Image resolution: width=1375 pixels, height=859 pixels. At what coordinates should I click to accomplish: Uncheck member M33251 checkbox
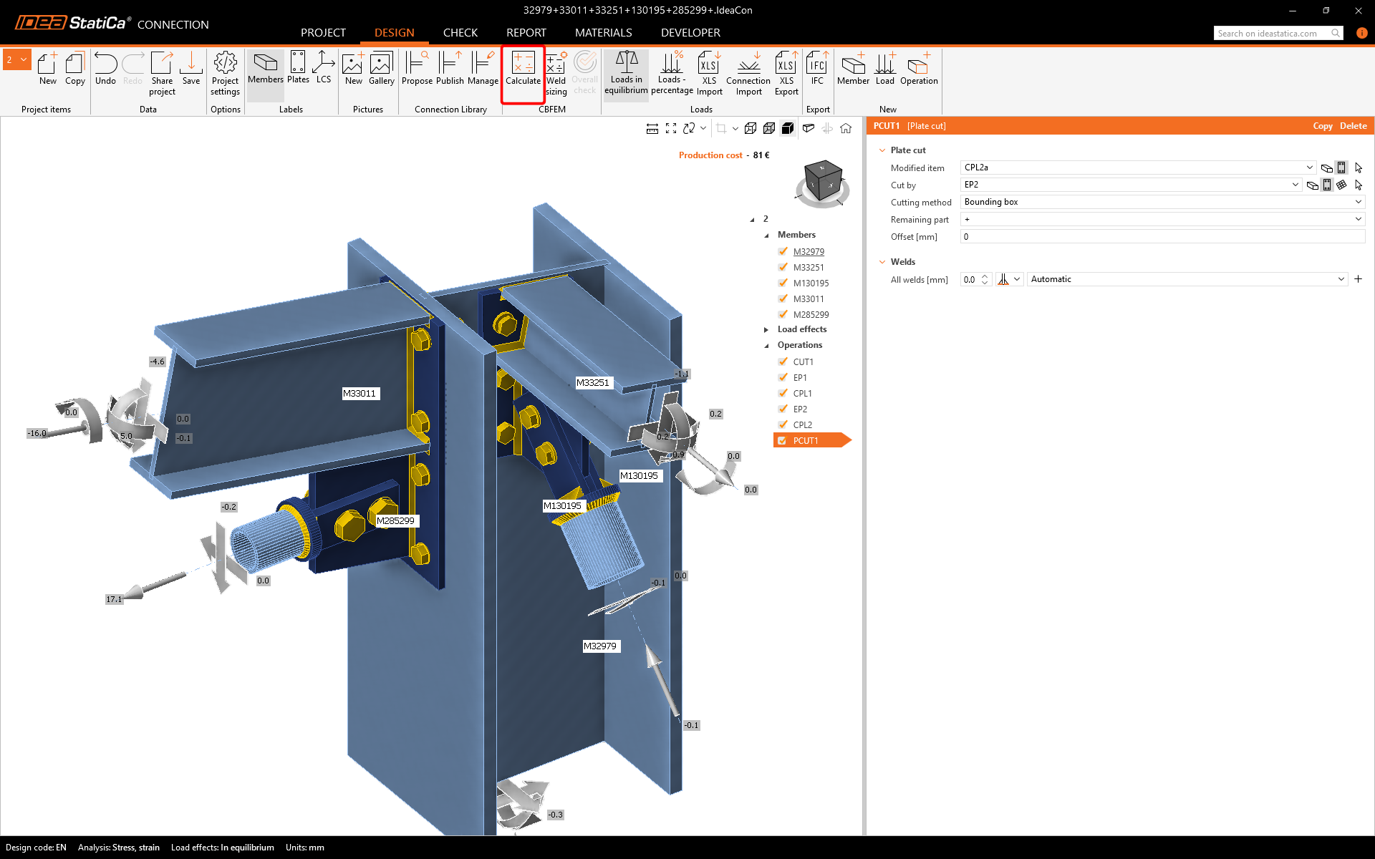pyautogui.click(x=783, y=267)
